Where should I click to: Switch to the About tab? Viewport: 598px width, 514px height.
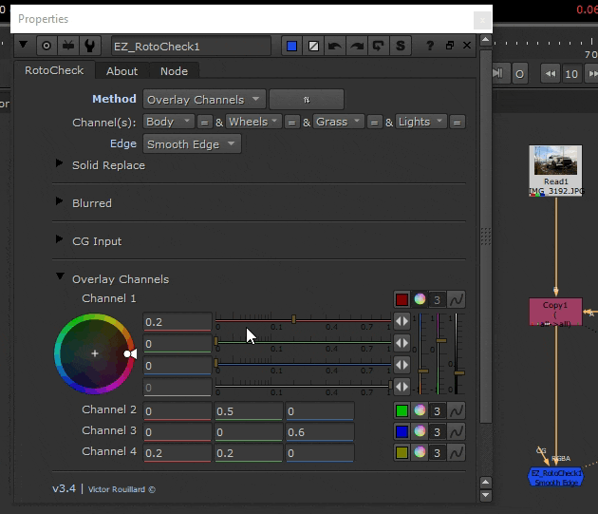click(x=121, y=71)
